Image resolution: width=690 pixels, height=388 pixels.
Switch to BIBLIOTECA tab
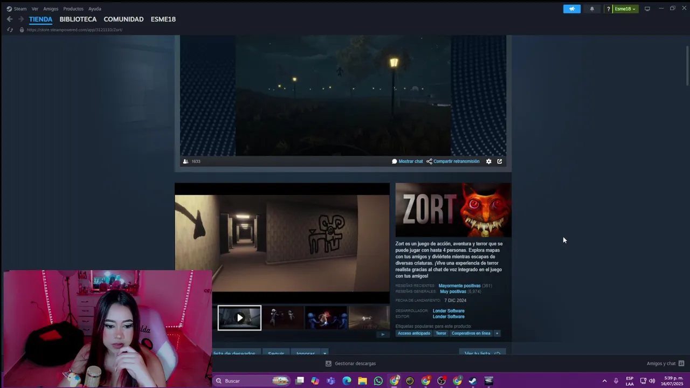(78, 19)
